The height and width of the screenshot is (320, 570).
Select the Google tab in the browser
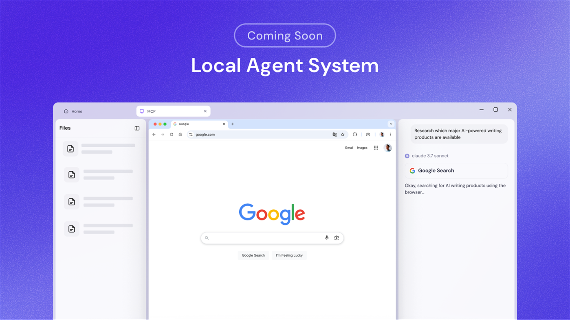click(x=199, y=124)
